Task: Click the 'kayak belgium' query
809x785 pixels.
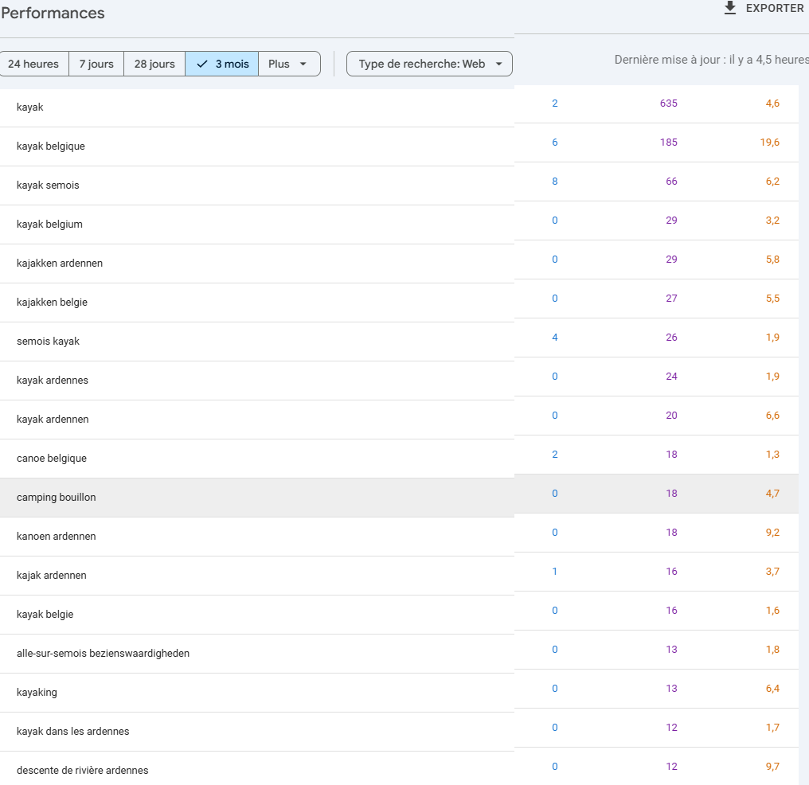Action: 49,225
